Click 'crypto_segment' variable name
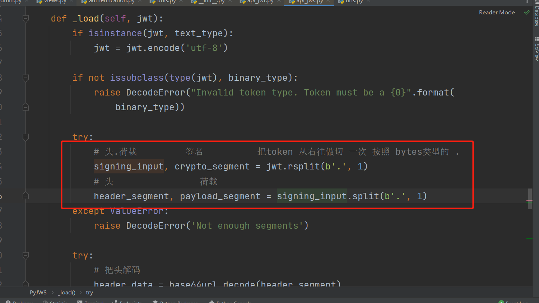The image size is (539, 303). click(x=212, y=167)
